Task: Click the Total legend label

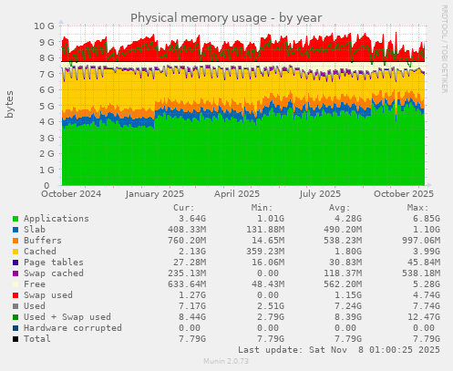Action: click(37, 339)
